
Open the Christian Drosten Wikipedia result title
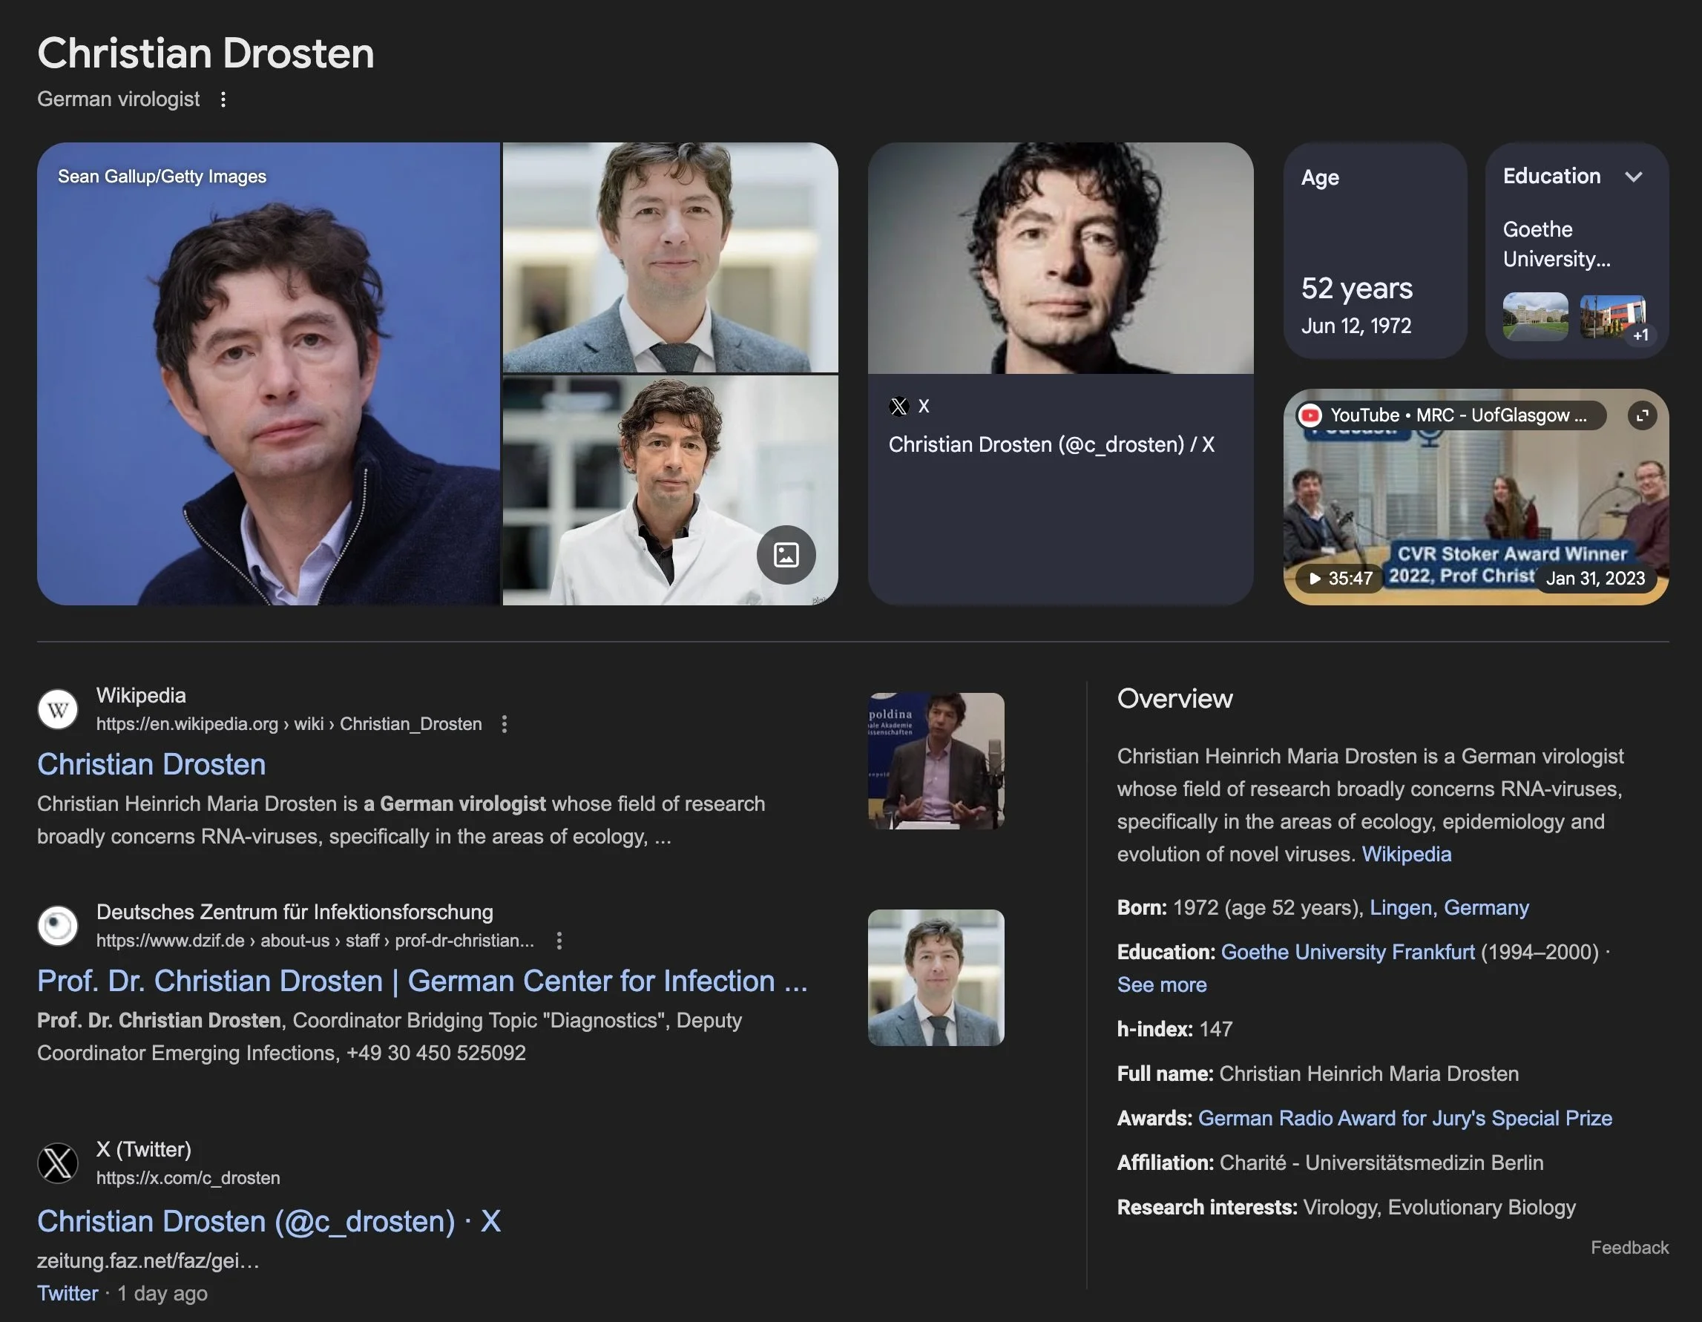point(151,764)
